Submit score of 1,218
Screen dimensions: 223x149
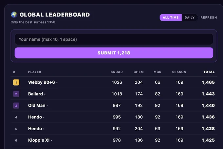point(114,53)
